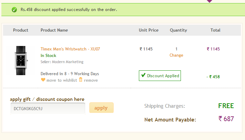Click the green success checkmark icon
245x140 pixels.
(x=14, y=10)
